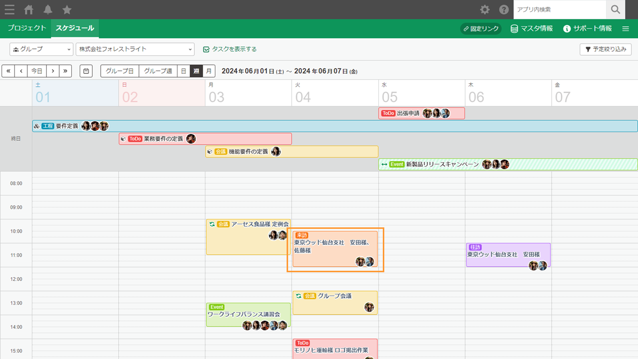Open the 会議 機能要件の定義 entry
This screenshot has height=359, width=638.
[292, 152]
